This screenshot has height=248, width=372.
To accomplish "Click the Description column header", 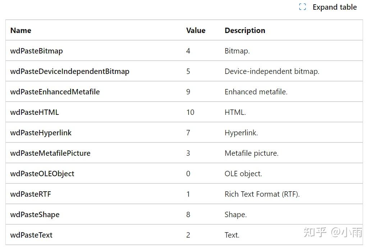I will tap(245, 31).
